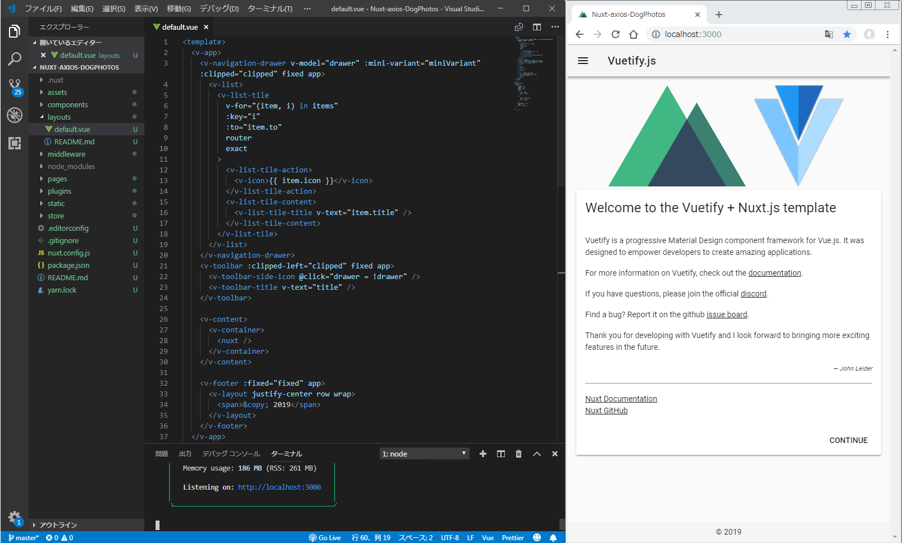Maximize the terminal panel with chevron up
902x543 pixels.
(x=537, y=454)
